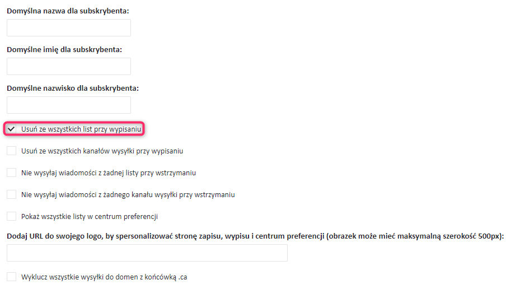Click the text 'Nie wysyłaj wiadomości z żadnej listy przy wstrzymaniu'

click(108, 173)
